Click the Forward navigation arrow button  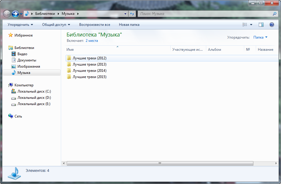(x=15, y=14)
